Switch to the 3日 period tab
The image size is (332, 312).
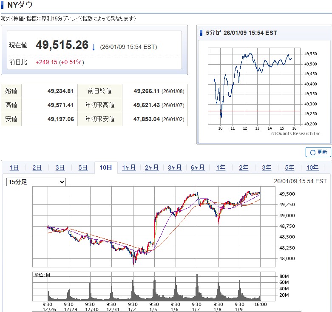click(x=60, y=167)
